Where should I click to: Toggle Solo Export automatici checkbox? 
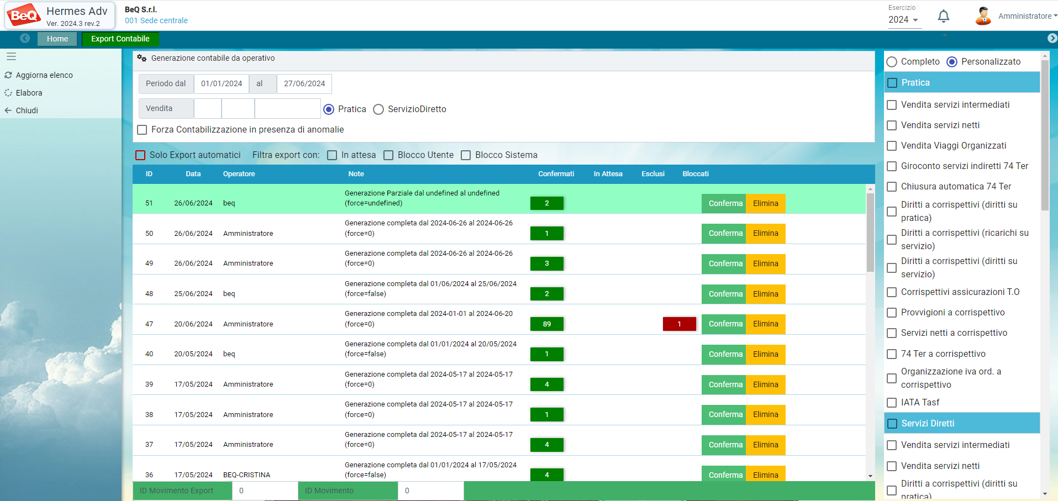pos(140,155)
